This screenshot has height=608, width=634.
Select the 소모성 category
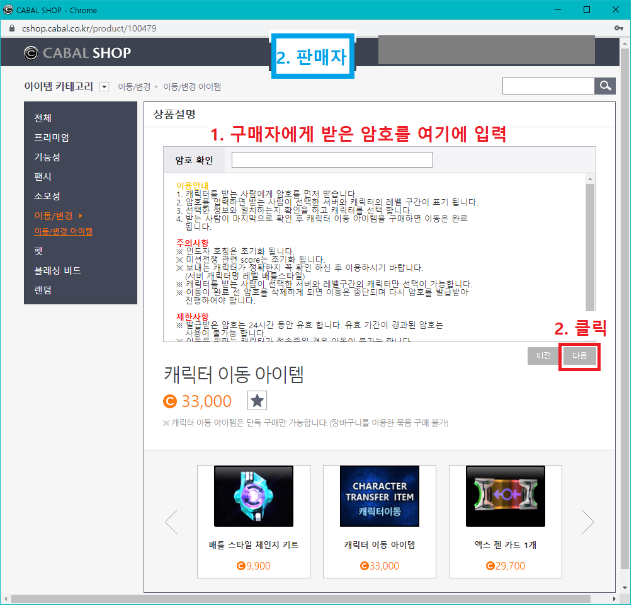point(47,197)
